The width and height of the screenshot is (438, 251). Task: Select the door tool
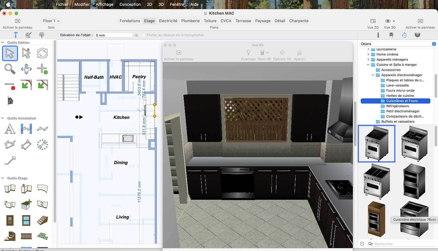tap(10, 220)
